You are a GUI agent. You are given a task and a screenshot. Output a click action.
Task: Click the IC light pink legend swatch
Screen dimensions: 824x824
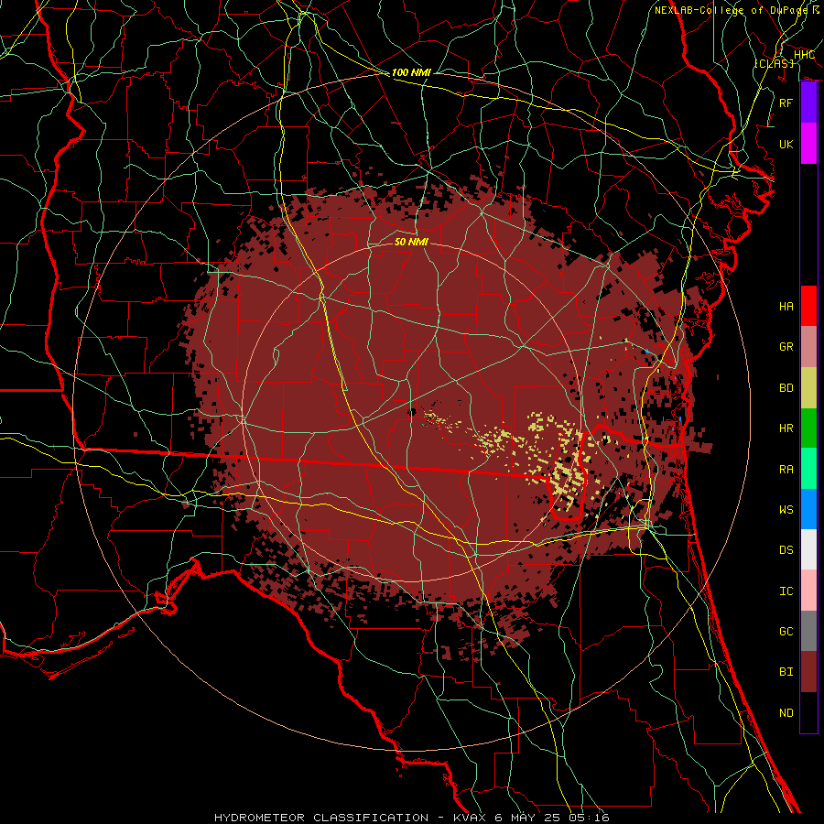pos(808,591)
